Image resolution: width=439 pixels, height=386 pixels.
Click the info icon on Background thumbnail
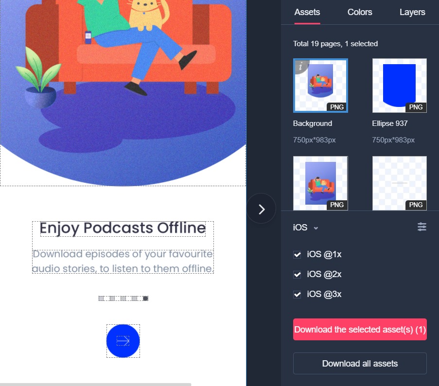(300, 66)
